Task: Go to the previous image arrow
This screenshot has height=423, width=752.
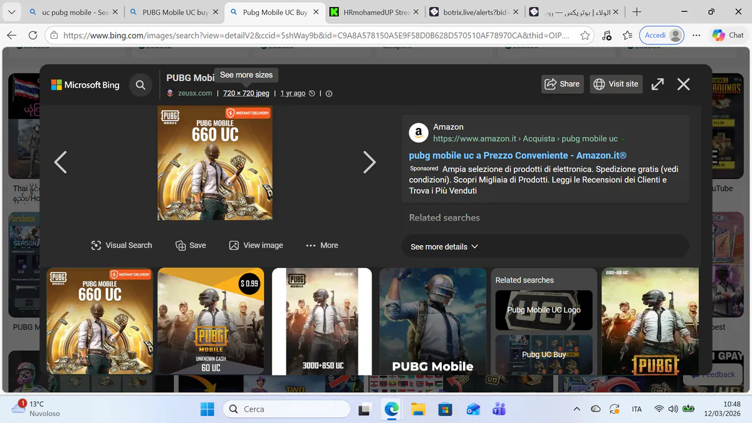Action: 60,162
